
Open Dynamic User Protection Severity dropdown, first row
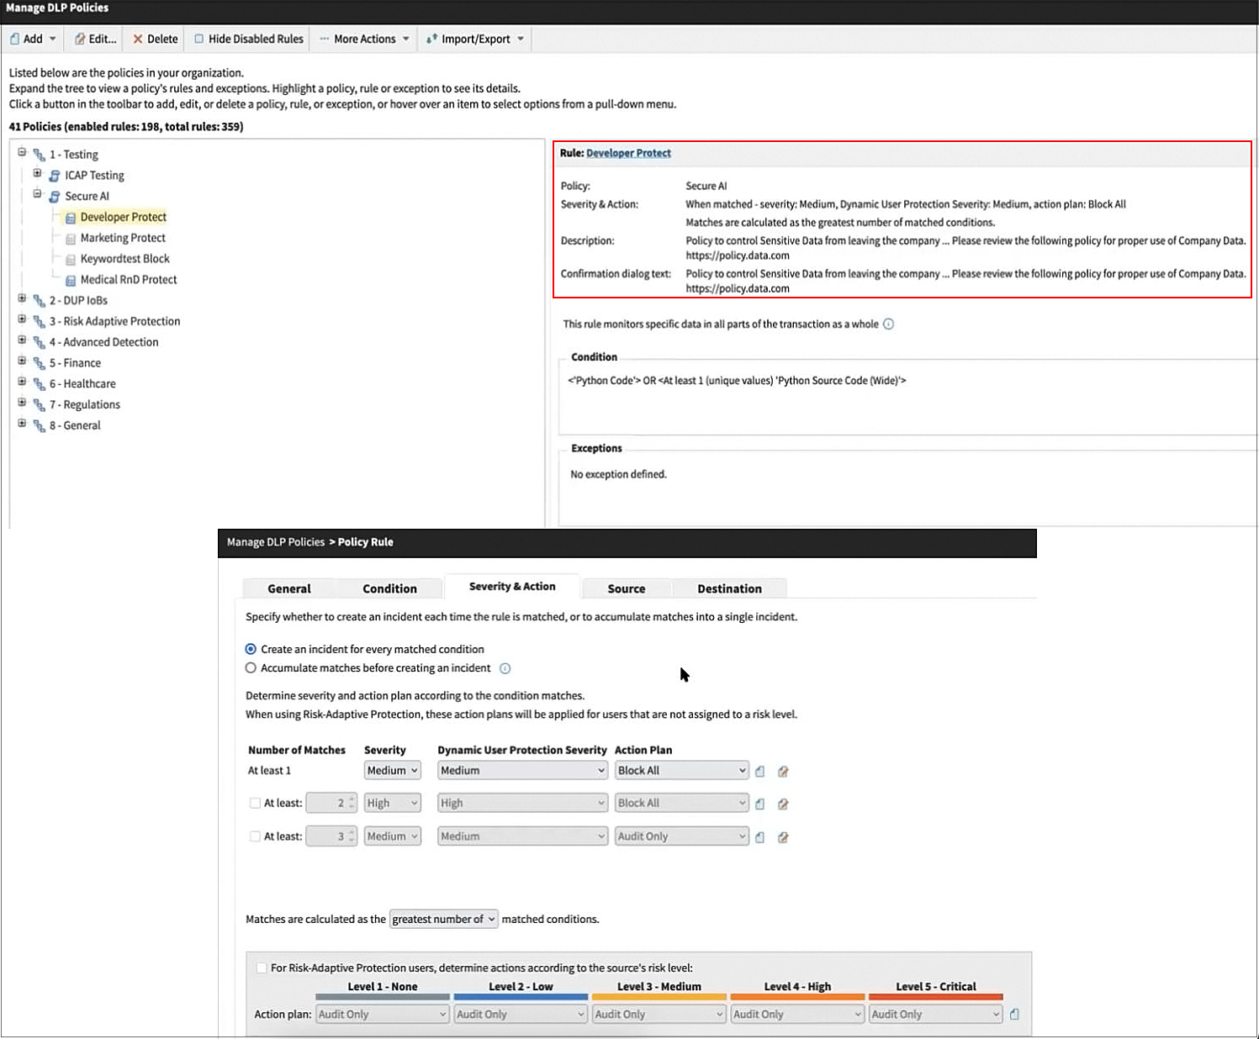point(522,770)
